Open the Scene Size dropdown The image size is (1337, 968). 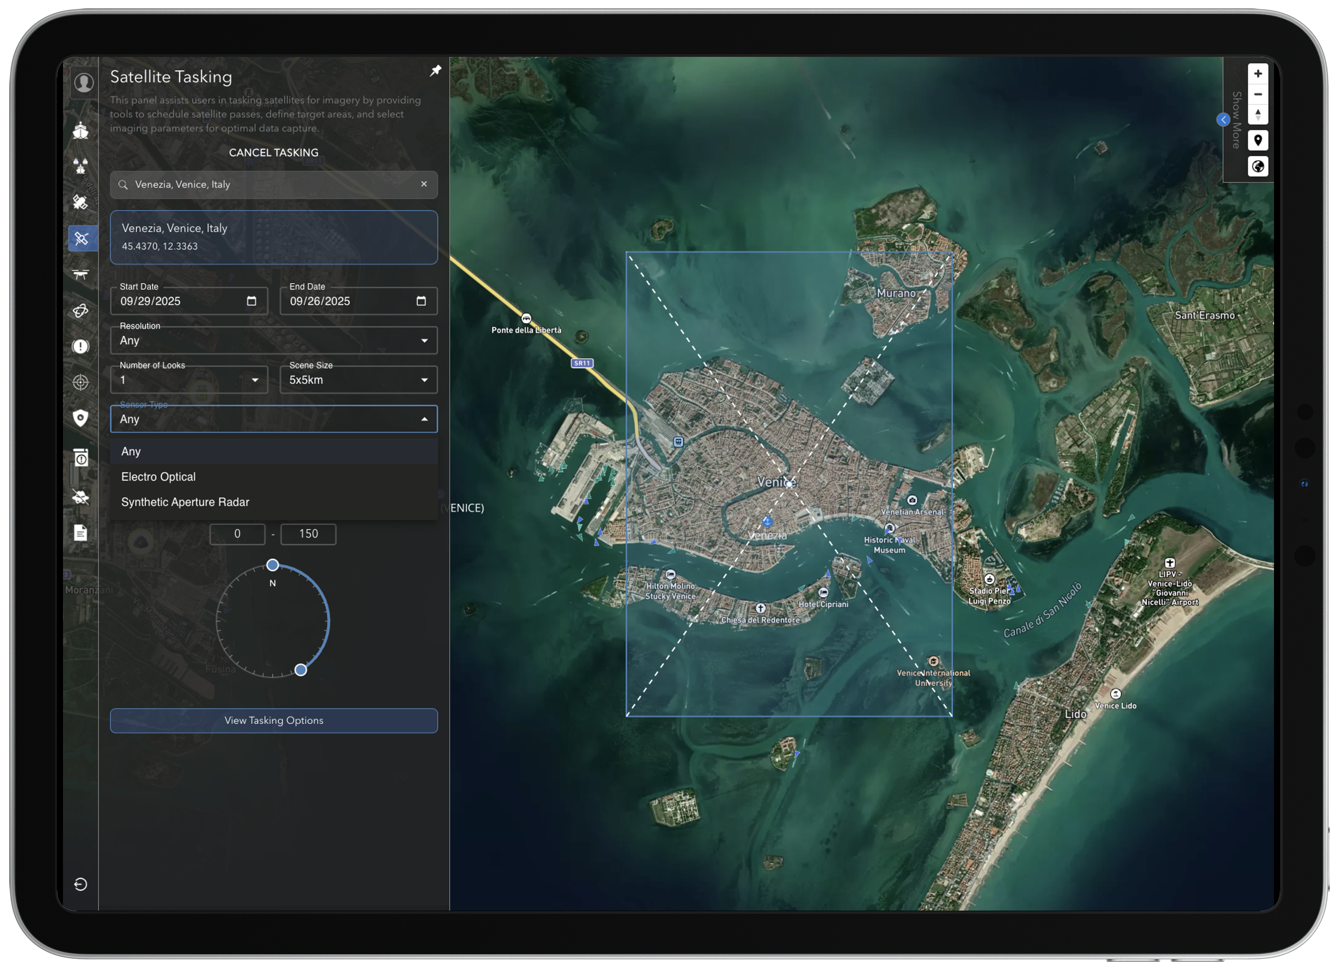(359, 380)
